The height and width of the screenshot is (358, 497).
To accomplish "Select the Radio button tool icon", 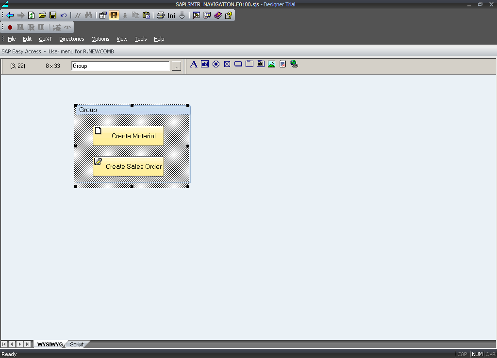I will 216,64.
